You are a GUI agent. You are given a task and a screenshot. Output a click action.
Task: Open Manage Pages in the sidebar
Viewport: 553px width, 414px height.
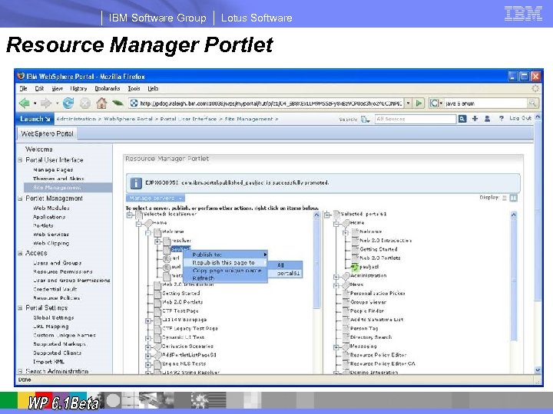(53, 170)
